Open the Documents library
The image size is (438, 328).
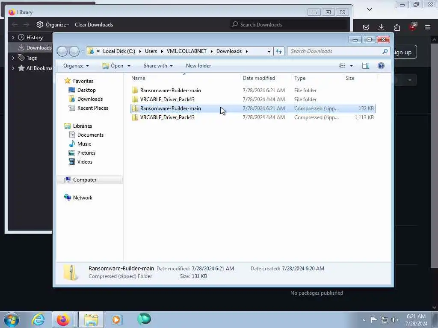tap(90, 135)
